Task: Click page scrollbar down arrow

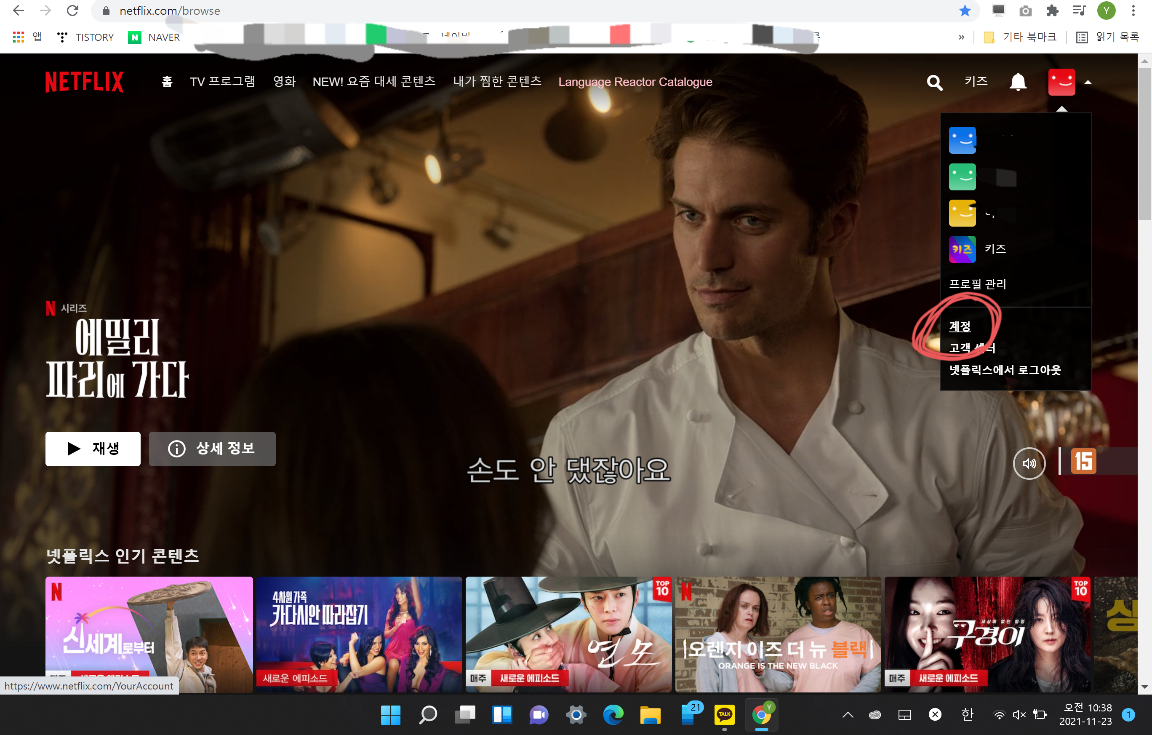Action: pos(1144,687)
